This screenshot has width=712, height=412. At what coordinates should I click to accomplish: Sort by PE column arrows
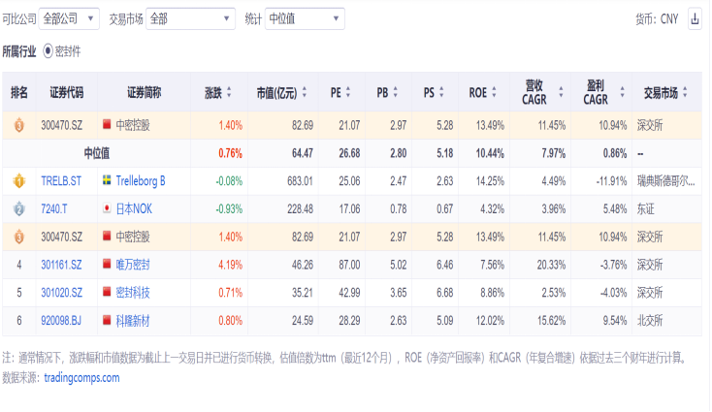click(348, 92)
